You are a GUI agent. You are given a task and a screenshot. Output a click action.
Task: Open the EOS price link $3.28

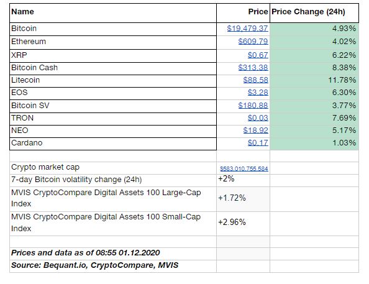[x=258, y=93]
